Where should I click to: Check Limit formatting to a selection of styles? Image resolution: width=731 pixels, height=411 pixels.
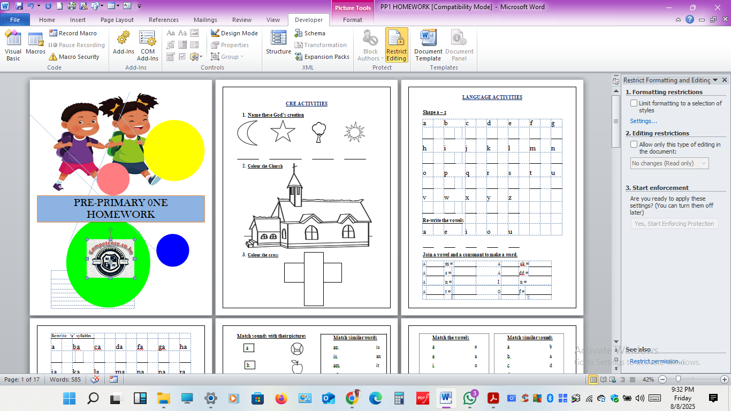[634, 103]
